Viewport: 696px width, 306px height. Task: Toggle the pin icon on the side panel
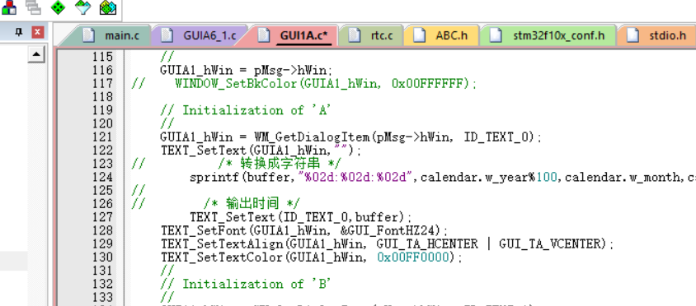pos(19,32)
